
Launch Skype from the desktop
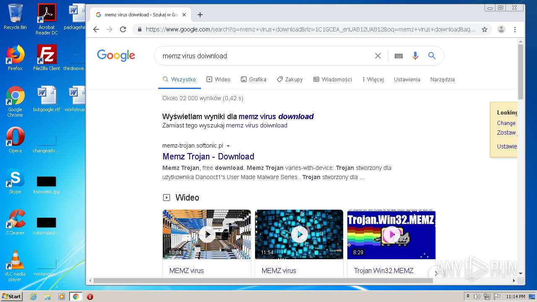(x=15, y=181)
